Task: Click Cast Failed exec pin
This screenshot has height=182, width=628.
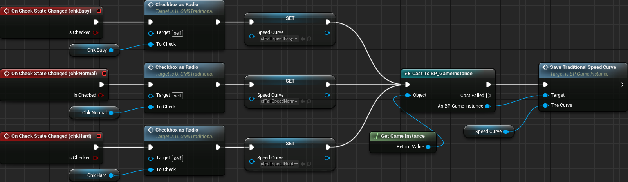Action: click(x=488, y=96)
